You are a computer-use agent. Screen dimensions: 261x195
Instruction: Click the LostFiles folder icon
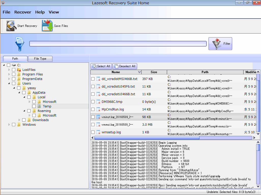(x=19, y=70)
